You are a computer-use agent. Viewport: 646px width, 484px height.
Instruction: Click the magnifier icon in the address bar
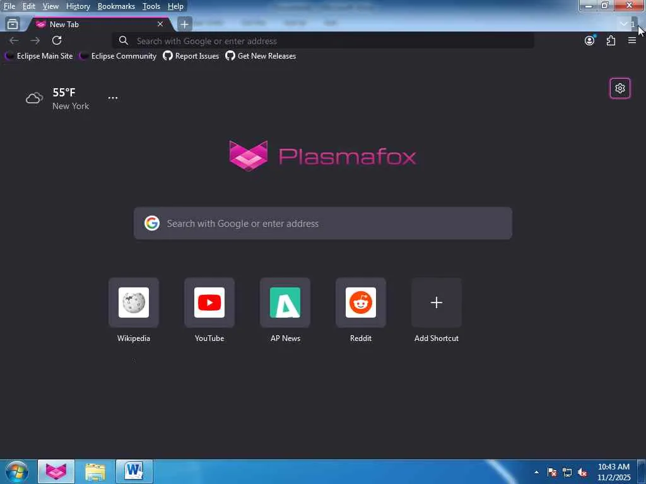tap(123, 40)
